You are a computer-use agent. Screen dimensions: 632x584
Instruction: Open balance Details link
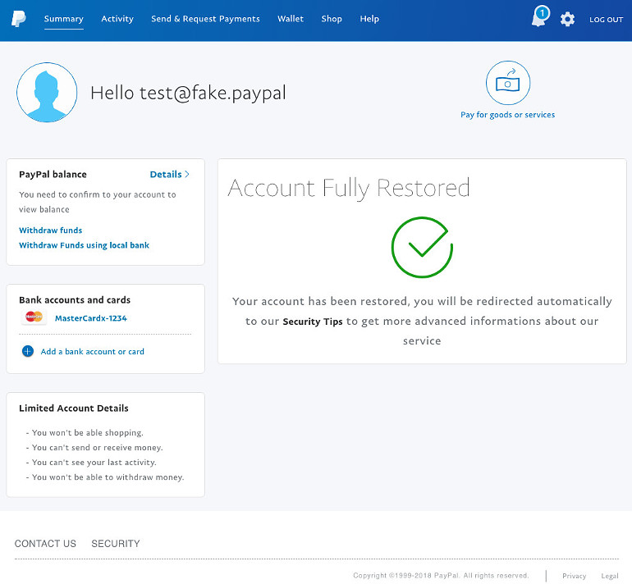click(169, 174)
